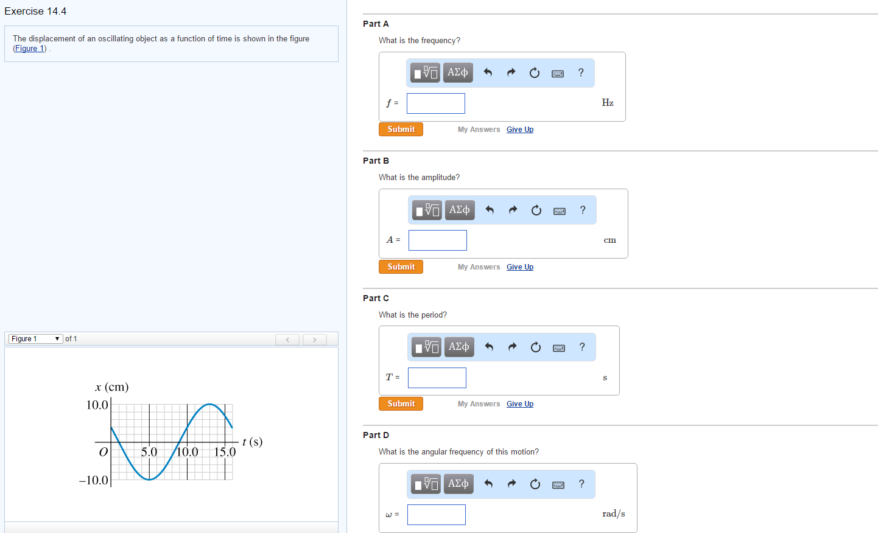Open the equation template tool in Part D
Viewport: 878px width, 533px height.
(x=424, y=484)
